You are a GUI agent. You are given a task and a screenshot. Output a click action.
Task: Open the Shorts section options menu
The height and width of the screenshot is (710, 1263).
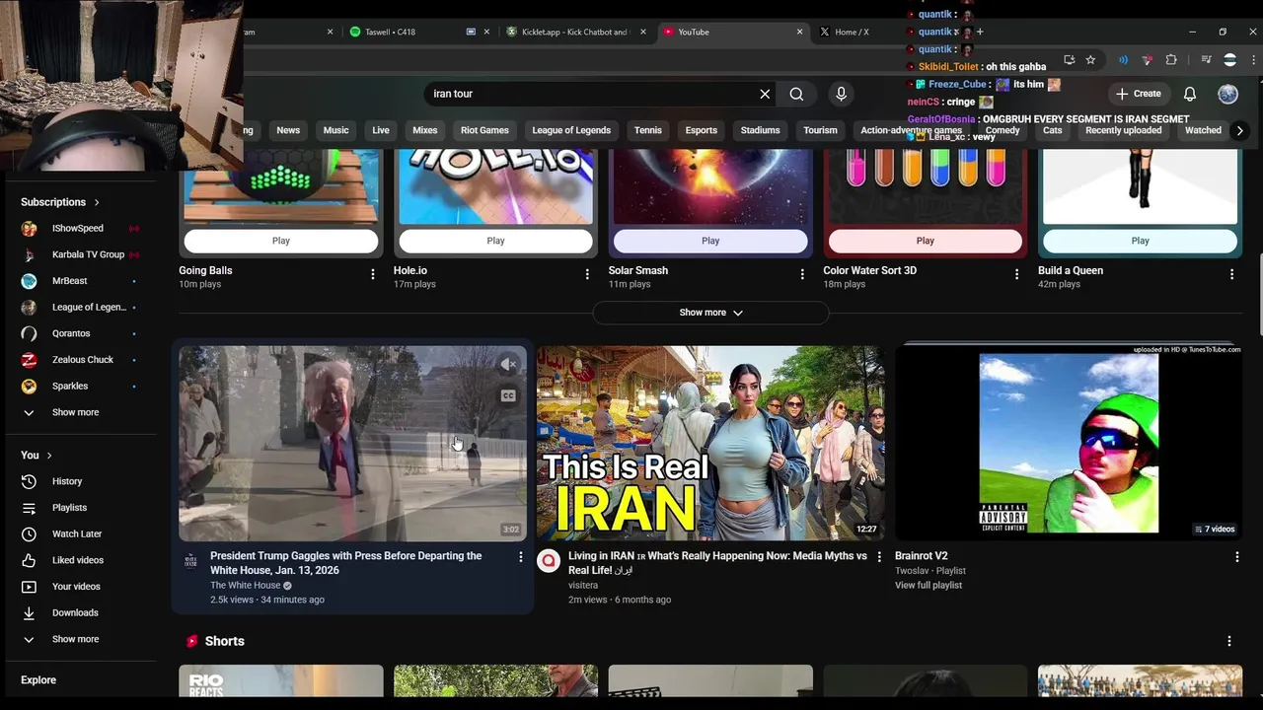(x=1229, y=641)
